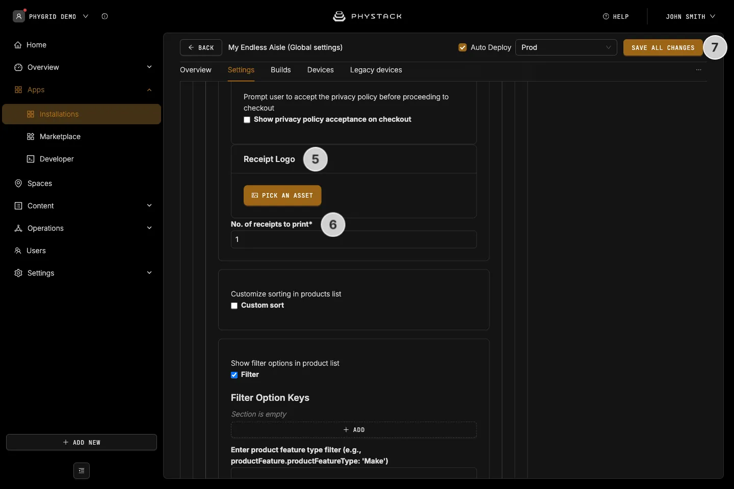This screenshot has width=734, height=489.
Task: Click the Users people icon
Action: point(18,251)
